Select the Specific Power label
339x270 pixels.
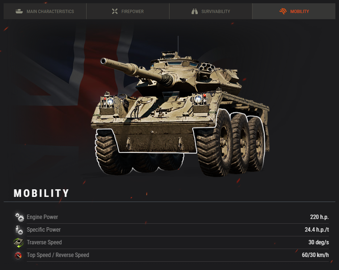[44, 230]
